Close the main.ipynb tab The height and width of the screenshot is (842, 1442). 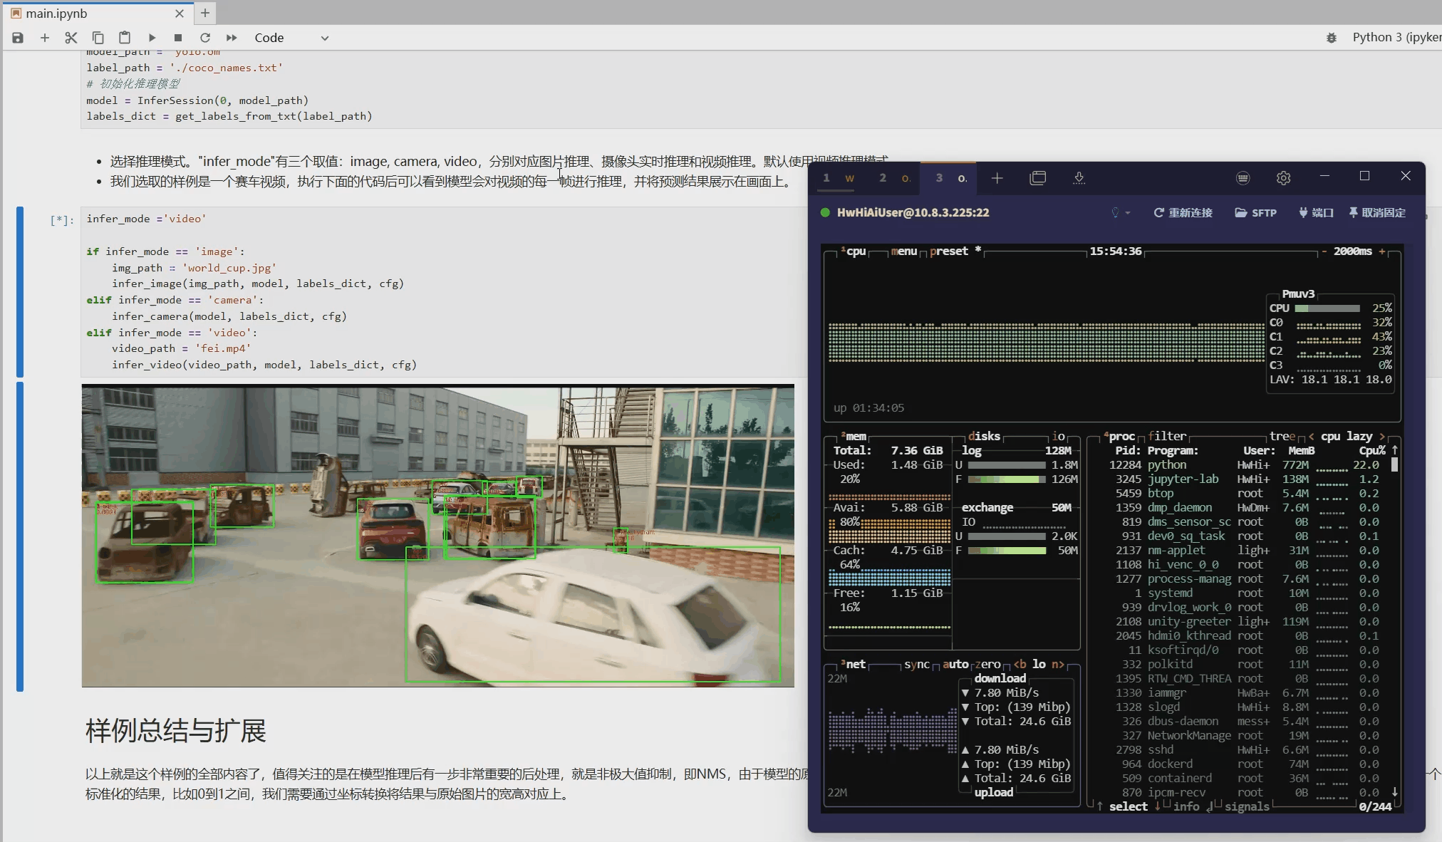pyautogui.click(x=180, y=13)
